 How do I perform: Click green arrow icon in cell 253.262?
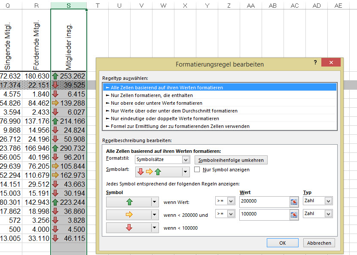coord(55,76)
